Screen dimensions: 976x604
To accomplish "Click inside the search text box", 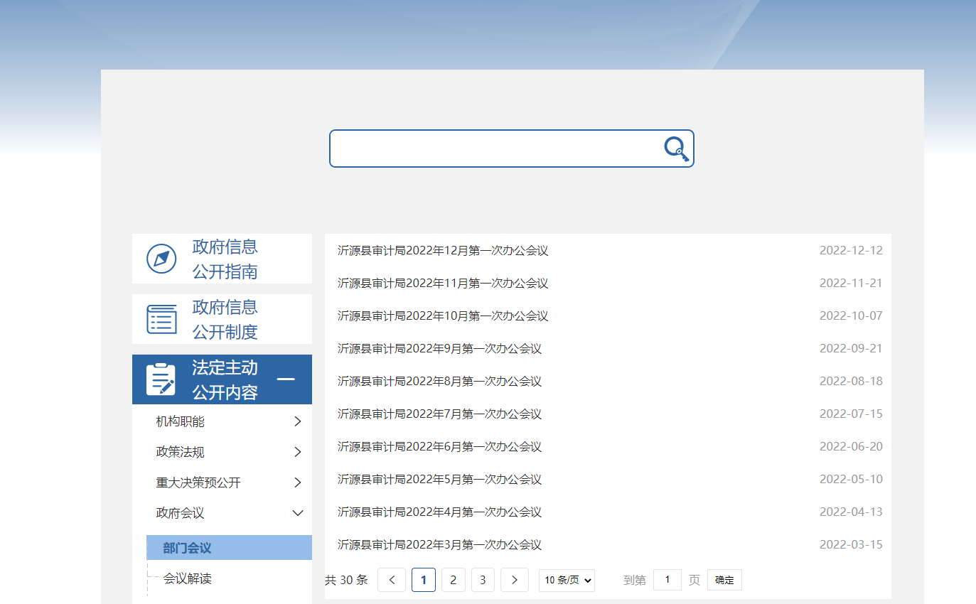I will [x=494, y=149].
